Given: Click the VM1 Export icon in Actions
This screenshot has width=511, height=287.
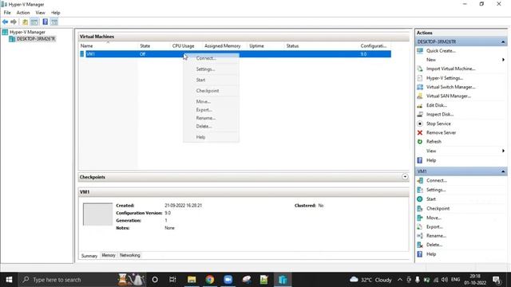Looking at the screenshot, I should tap(420, 226).
